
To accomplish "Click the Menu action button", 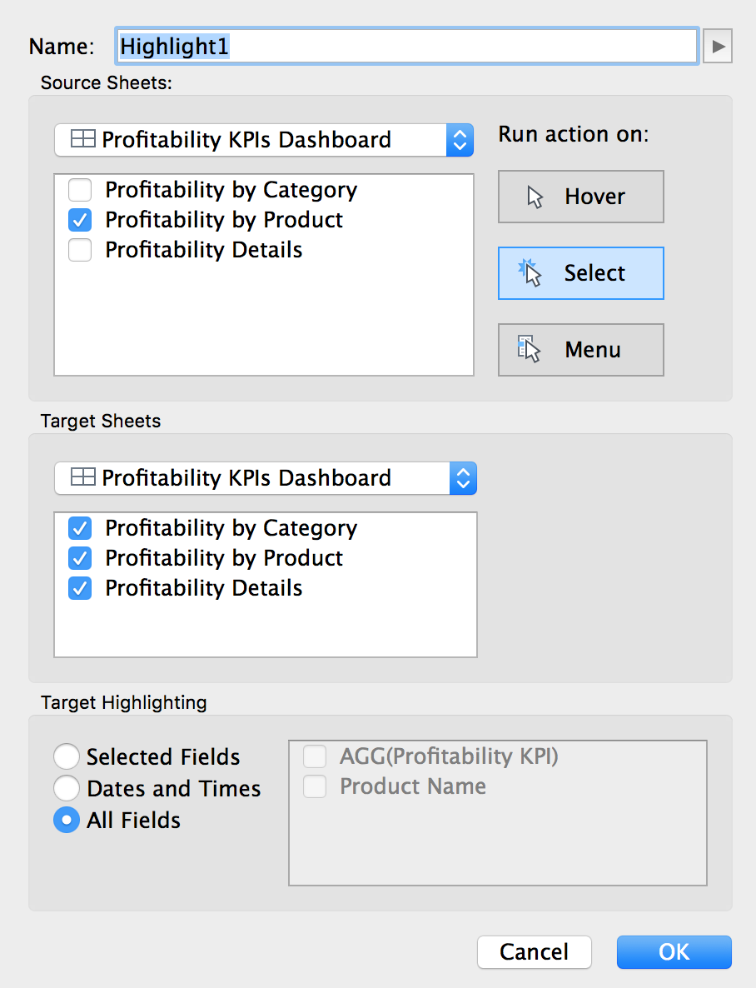I will click(580, 350).
